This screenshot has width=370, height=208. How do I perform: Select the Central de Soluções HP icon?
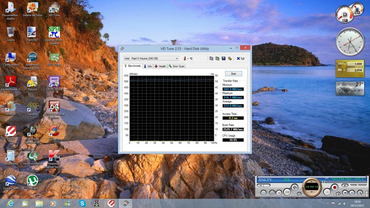32,135
